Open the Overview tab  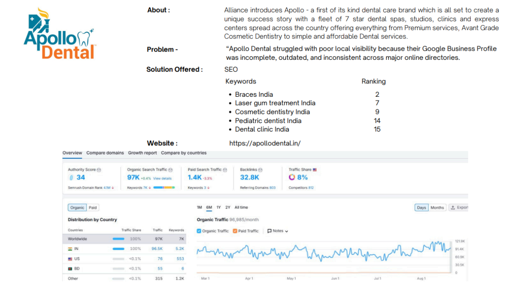[x=72, y=153]
